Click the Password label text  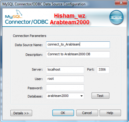tap(35, 88)
